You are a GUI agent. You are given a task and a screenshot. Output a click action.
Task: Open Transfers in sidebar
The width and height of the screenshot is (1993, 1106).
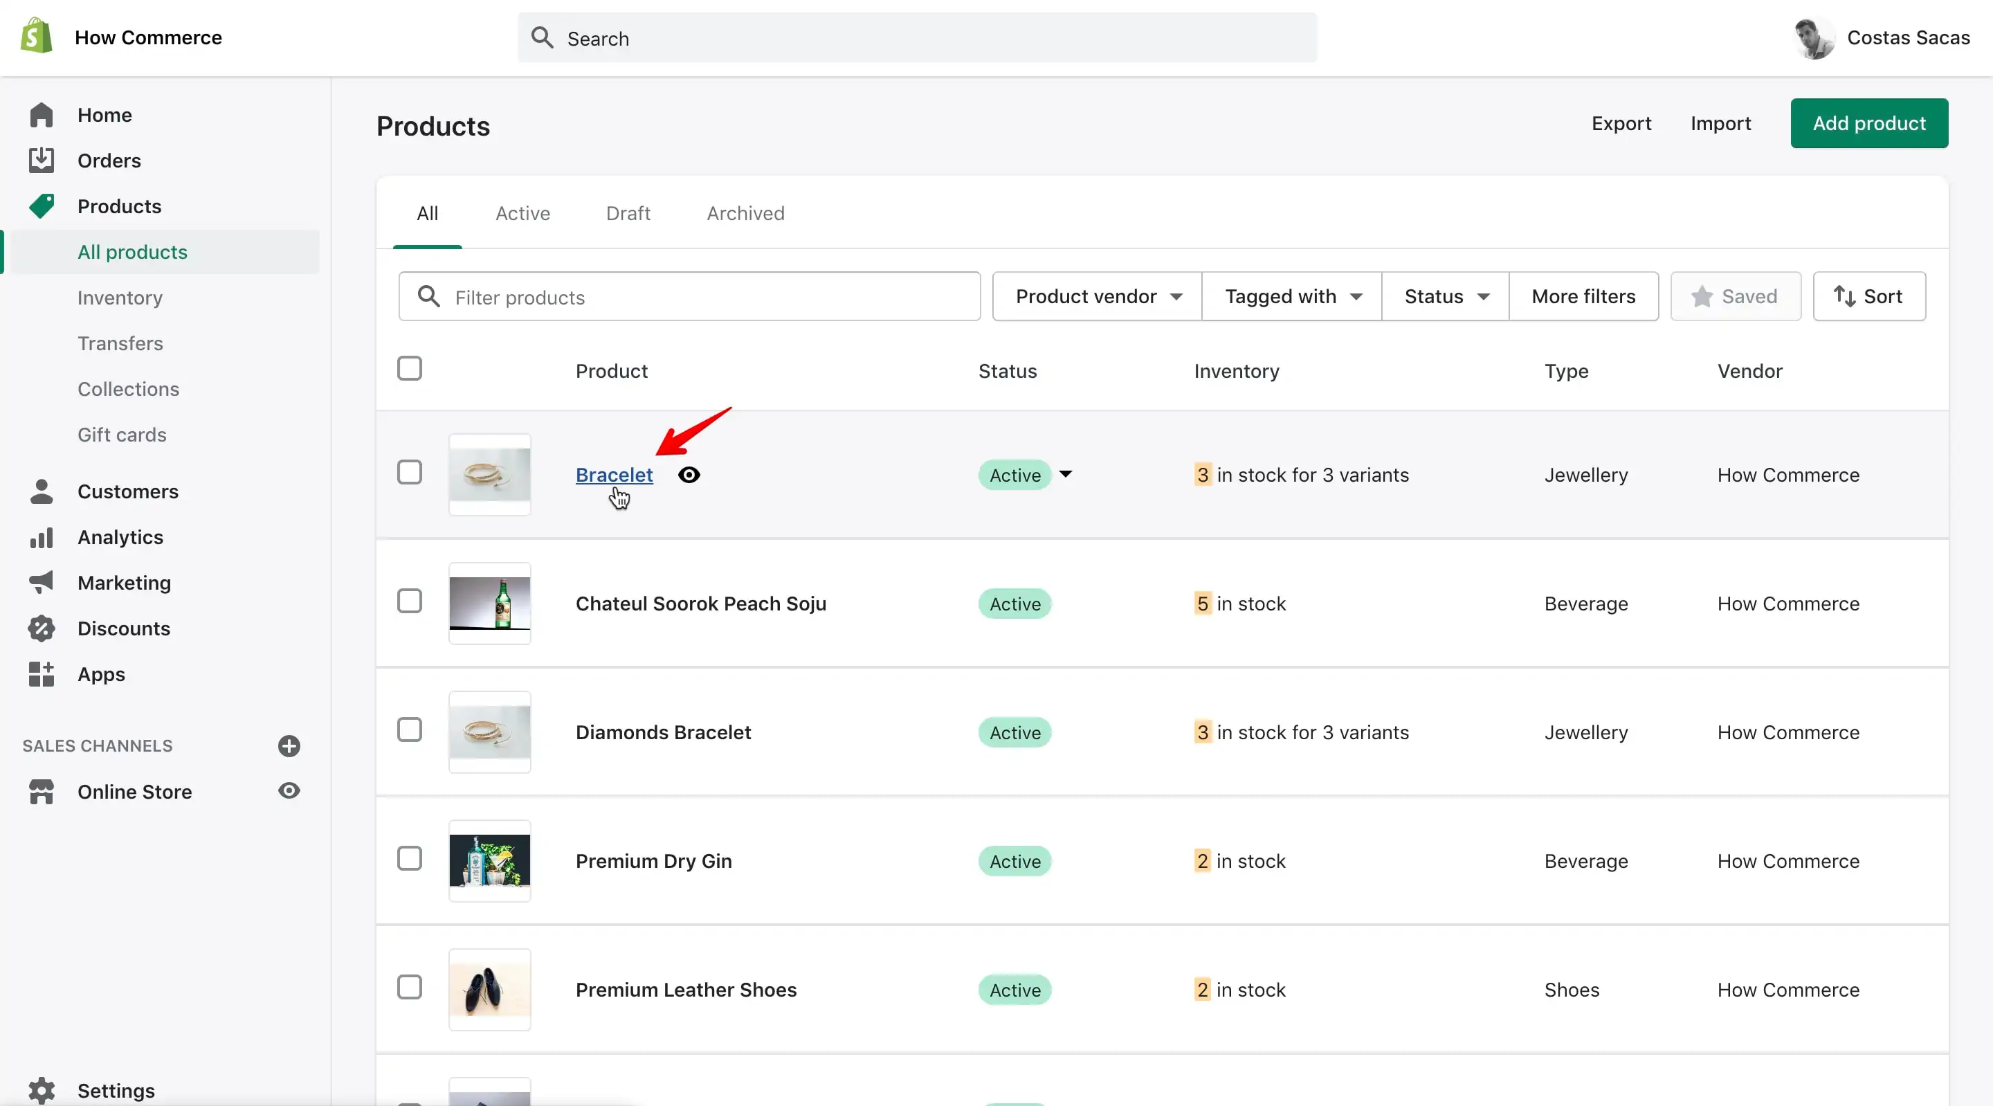click(x=120, y=344)
